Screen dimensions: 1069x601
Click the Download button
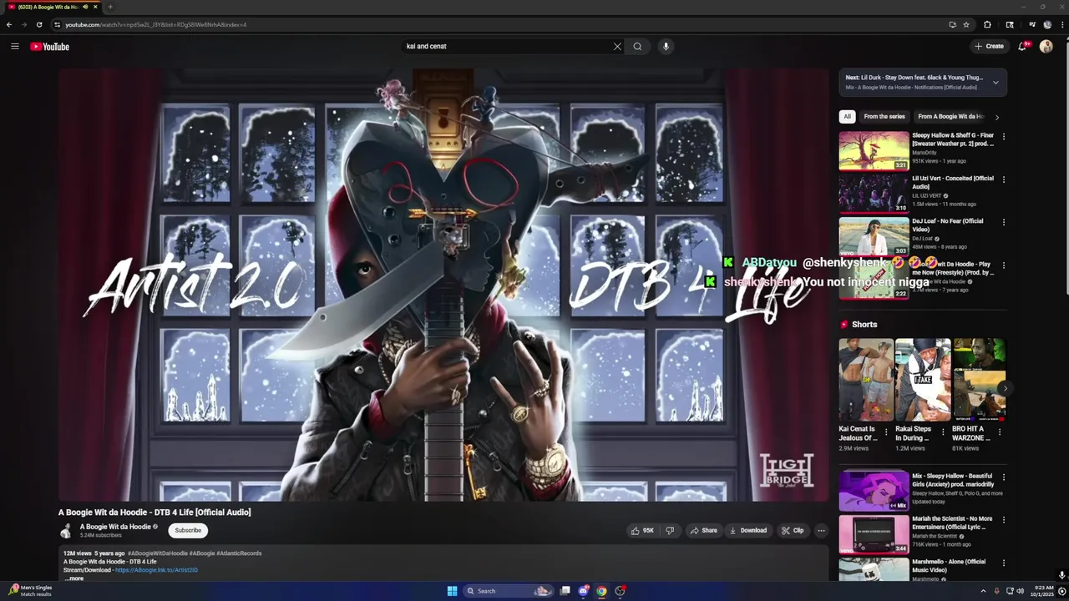[747, 530]
